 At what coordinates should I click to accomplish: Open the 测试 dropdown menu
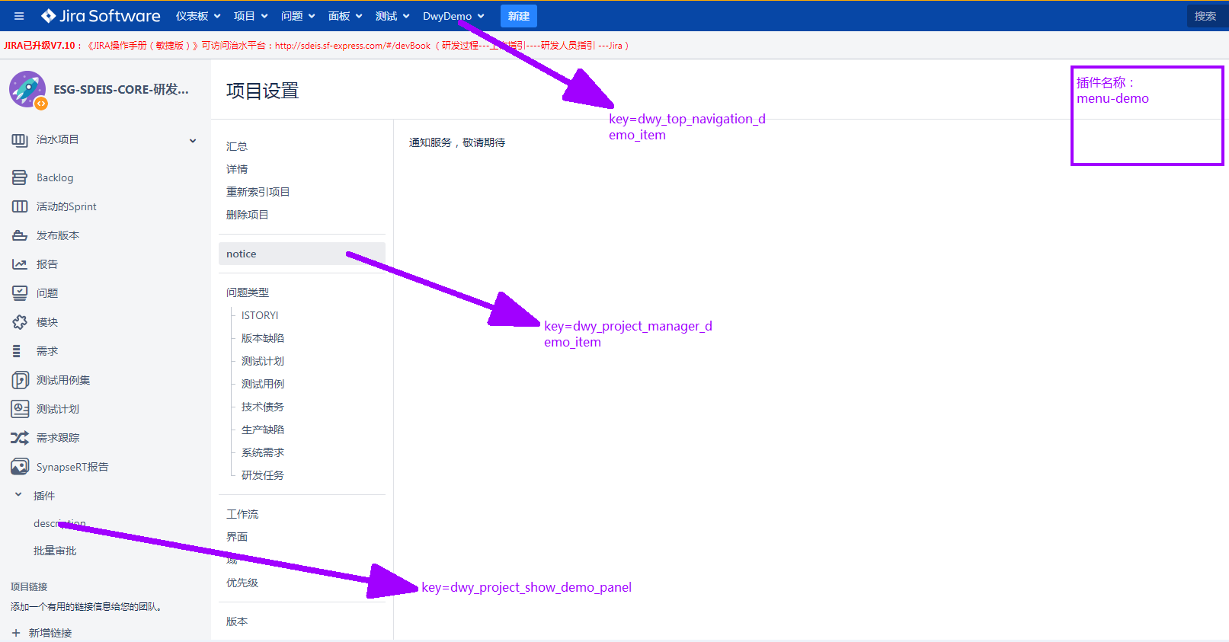tap(392, 16)
